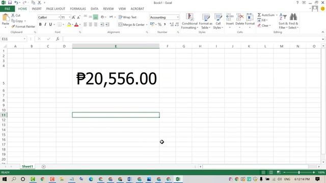
Task: Click the Paste clipboard icon
Action: (6, 18)
